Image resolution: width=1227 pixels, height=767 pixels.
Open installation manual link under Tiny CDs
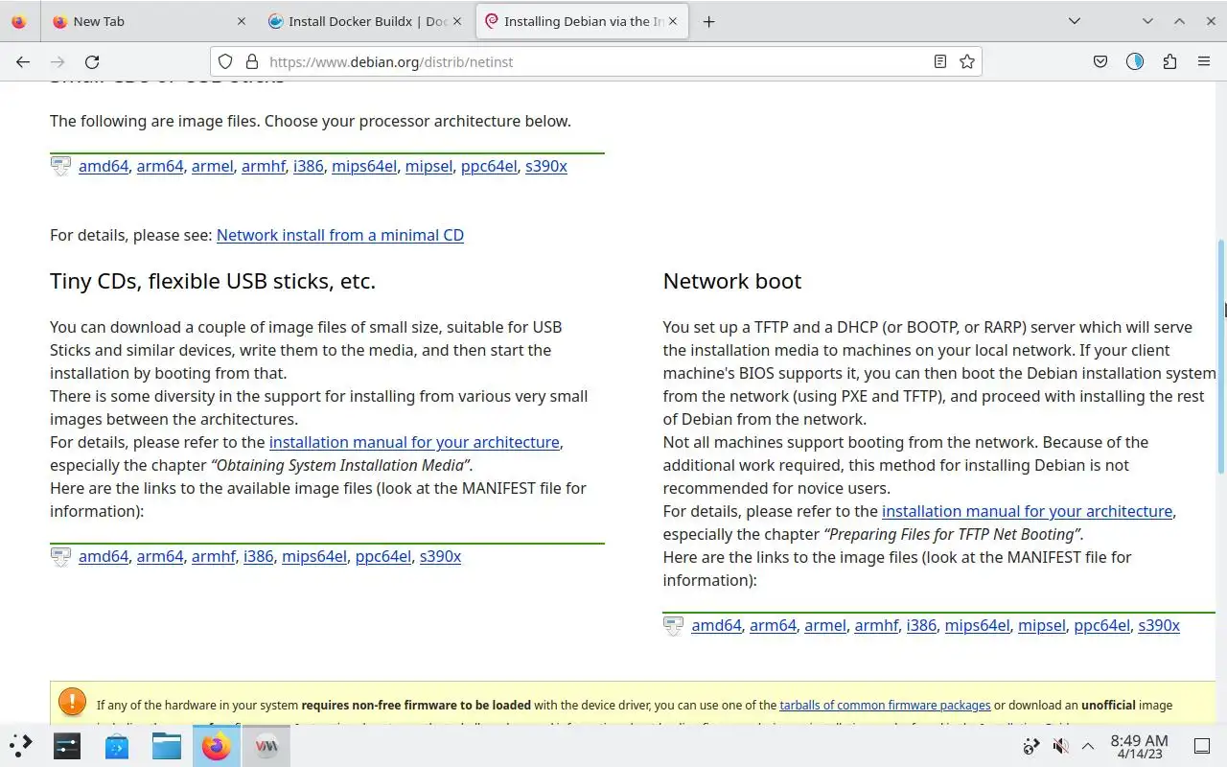pyautogui.click(x=414, y=442)
